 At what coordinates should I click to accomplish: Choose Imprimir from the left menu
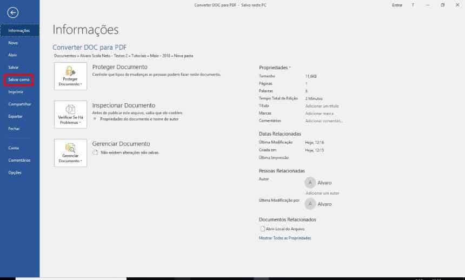[x=16, y=92]
